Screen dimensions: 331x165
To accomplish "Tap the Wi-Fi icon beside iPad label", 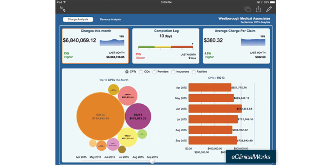I will click(64, 2).
